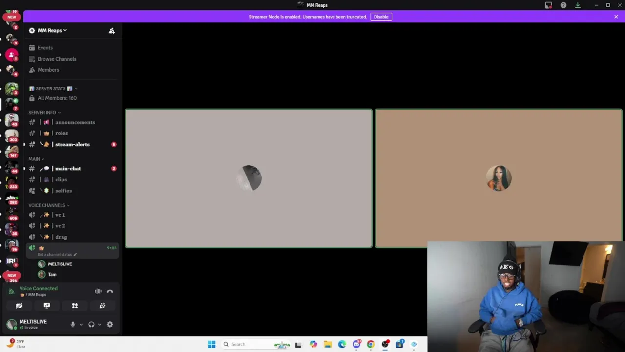Open the headphones output options arrow
The image size is (625, 352).
[x=100, y=324]
